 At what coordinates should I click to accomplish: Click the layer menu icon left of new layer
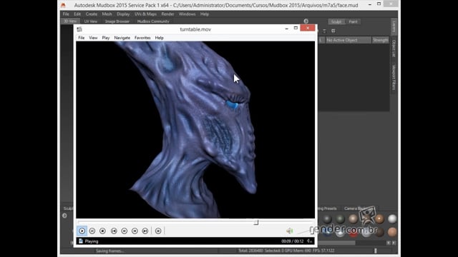pyautogui.click(x=324, y=31)
